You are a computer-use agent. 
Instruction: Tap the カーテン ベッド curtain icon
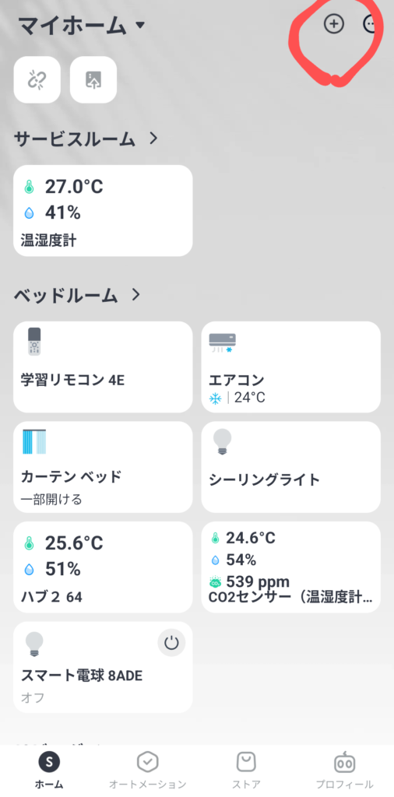(x=34, y=442)
